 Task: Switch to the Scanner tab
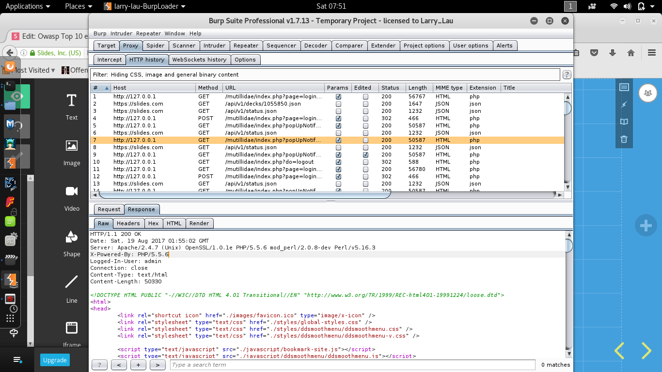click(x=184, y=46)
